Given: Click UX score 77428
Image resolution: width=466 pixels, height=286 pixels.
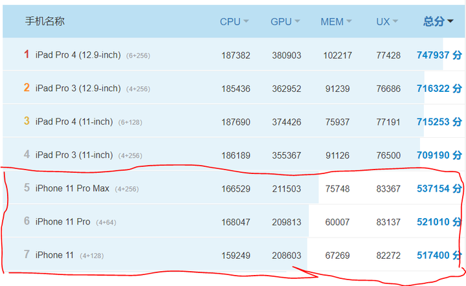Looking at the screenshot, I should tap(388, 55).
